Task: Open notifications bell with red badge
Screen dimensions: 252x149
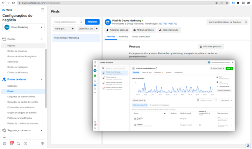Action: 11,143
